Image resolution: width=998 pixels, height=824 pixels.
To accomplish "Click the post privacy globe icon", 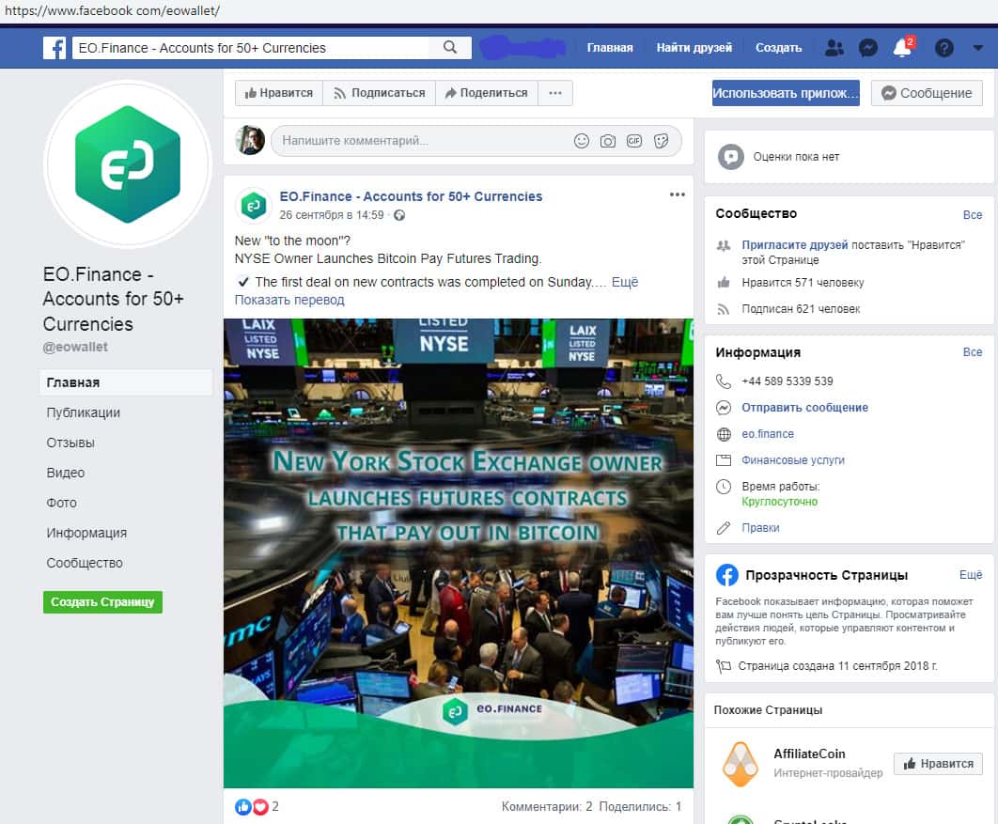I will tap(399, 215).
